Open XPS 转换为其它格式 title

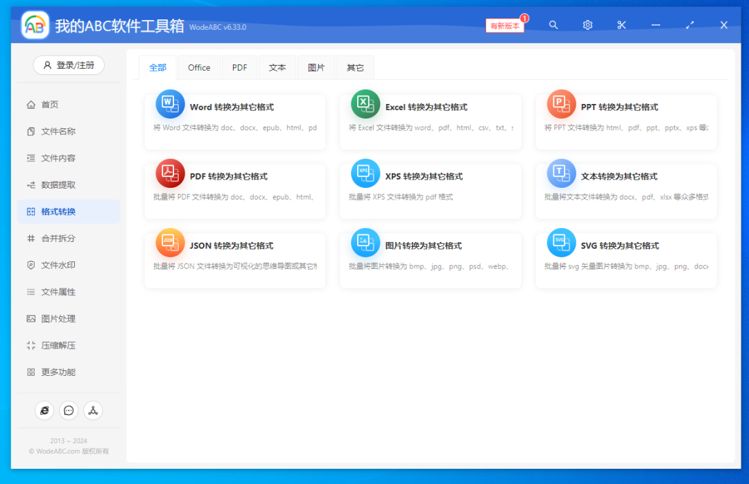[424, 176]
